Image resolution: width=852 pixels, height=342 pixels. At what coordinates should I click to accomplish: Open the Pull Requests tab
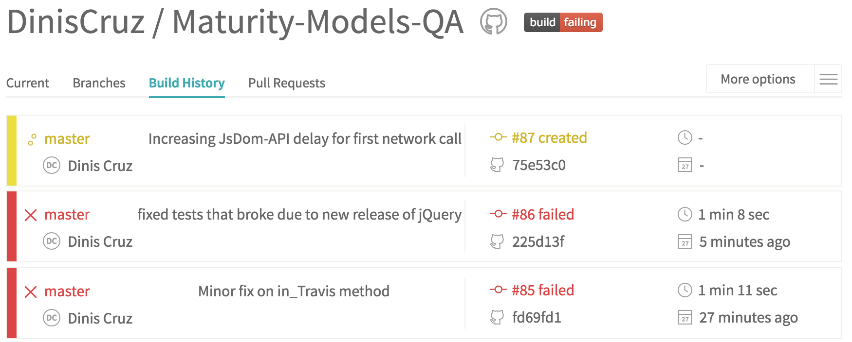286,83
